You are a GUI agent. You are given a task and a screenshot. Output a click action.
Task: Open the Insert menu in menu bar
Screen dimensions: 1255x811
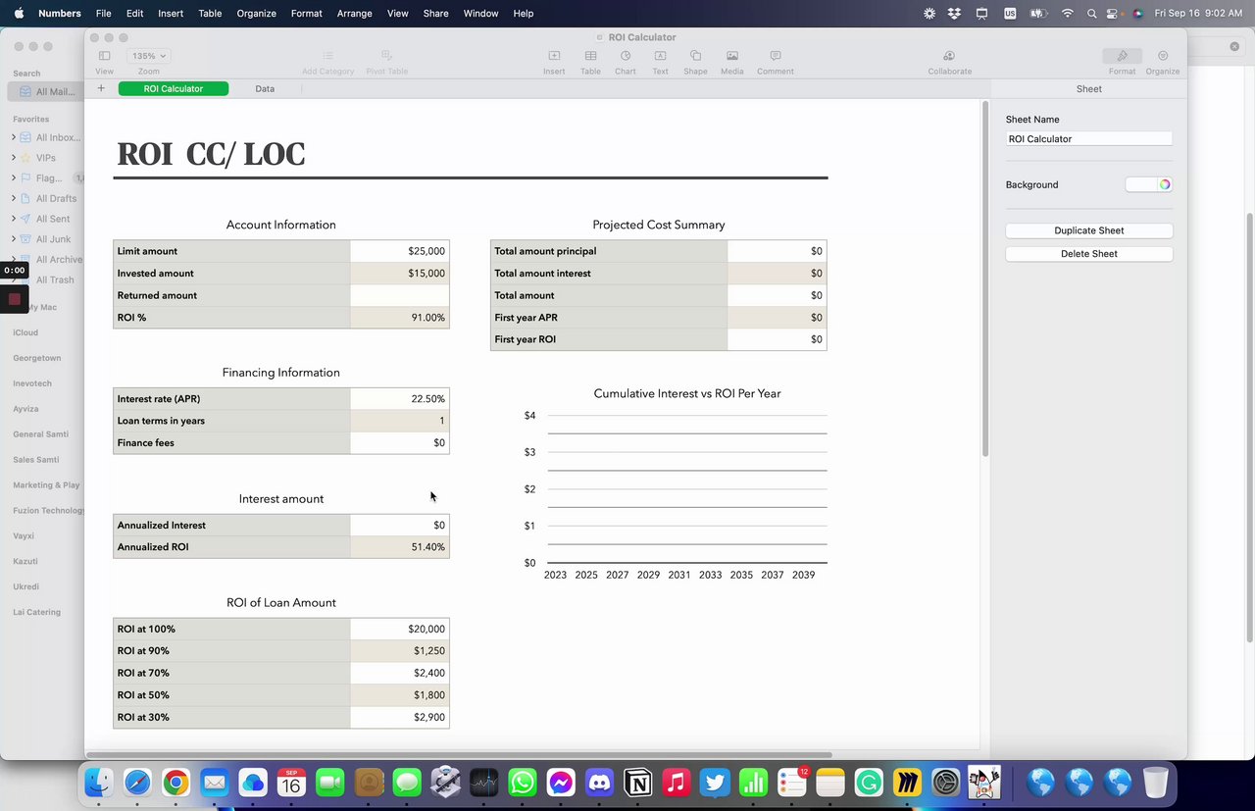(x=171, y=14)
